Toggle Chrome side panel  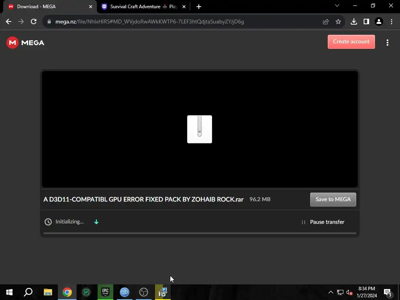pos(366,22)
